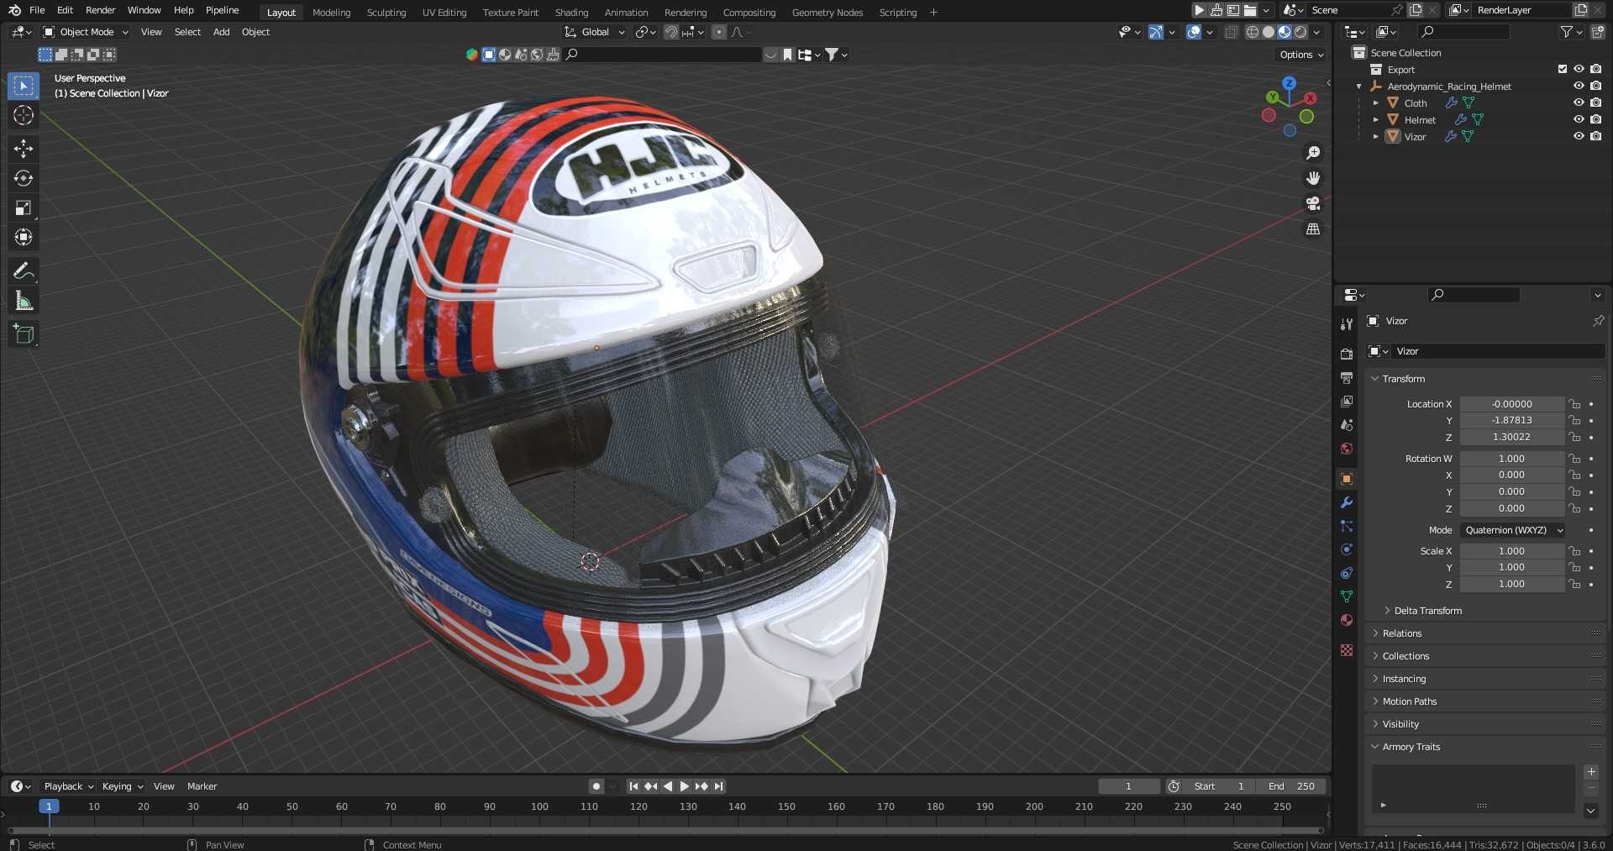1613x851 pixels.
Task: Disable Cloth object in renders
Action: tap(1595, 102)
